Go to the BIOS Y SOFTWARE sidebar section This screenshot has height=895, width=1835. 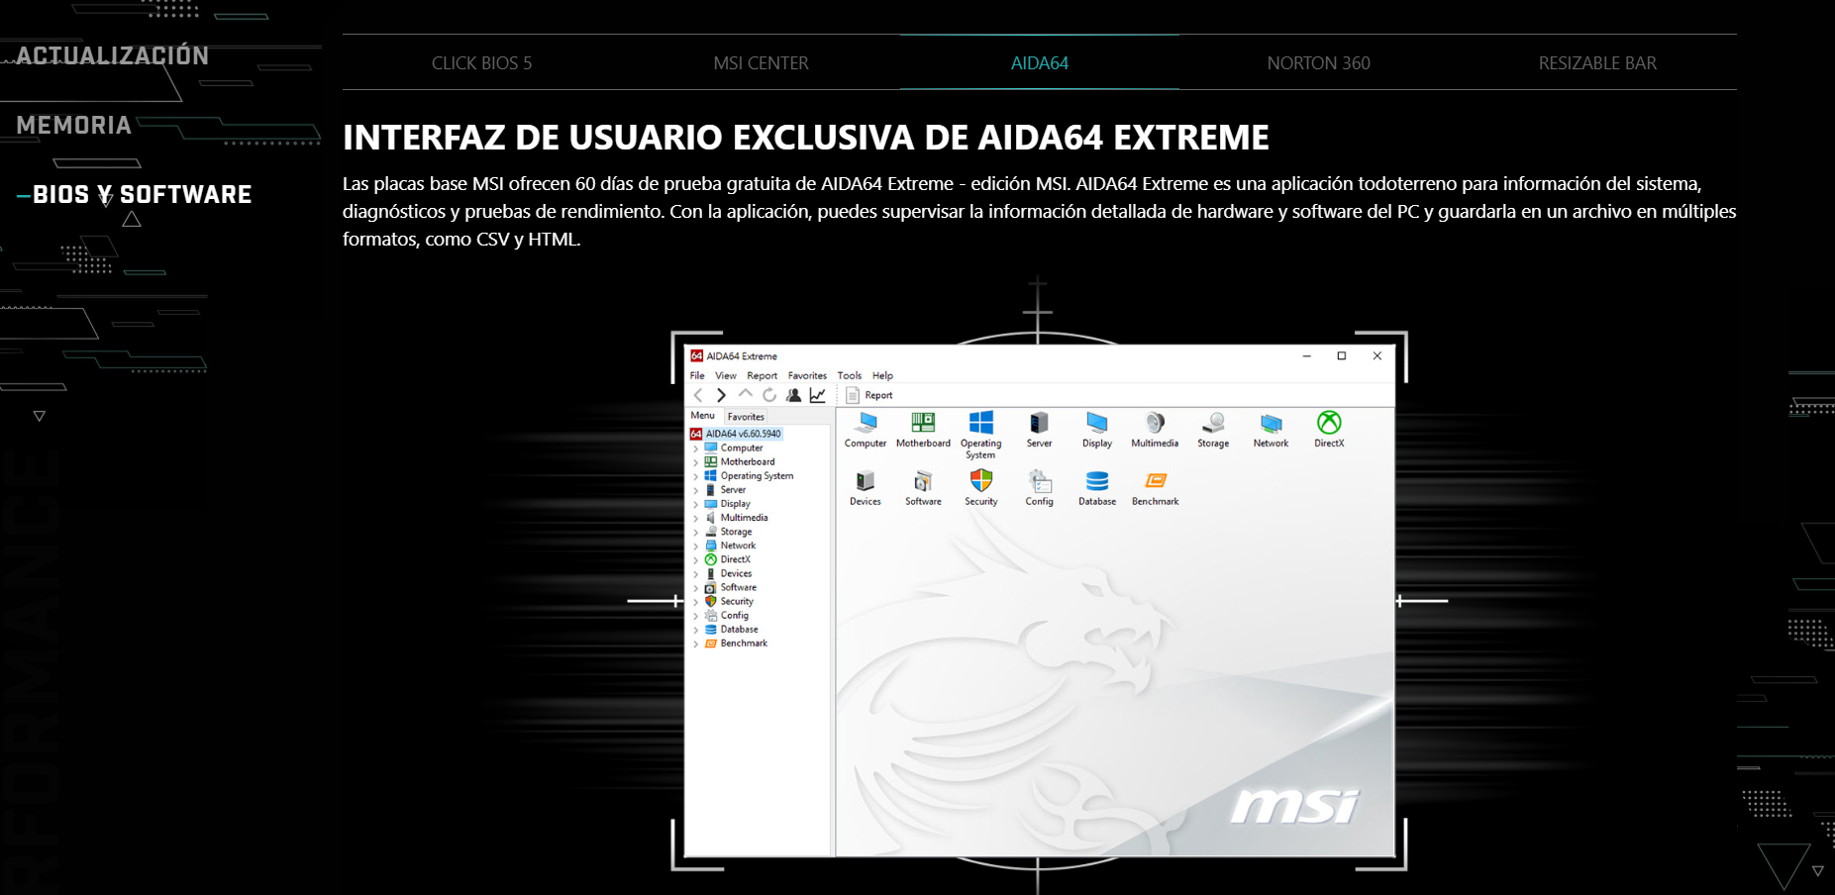pyautogui.click(x=143, y=194)
